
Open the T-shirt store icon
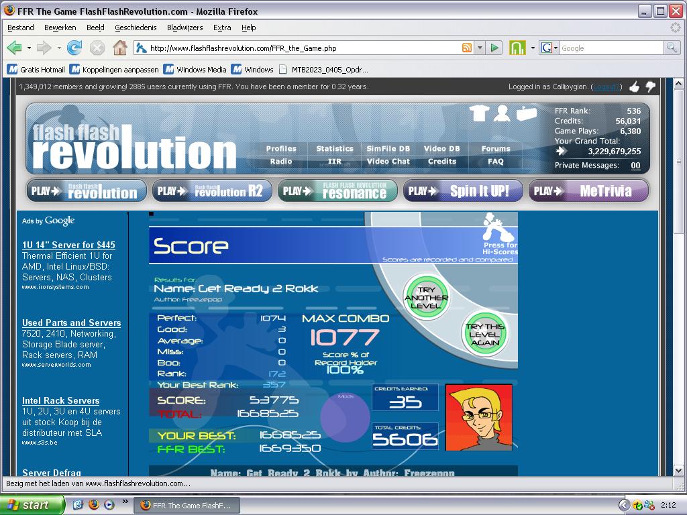479,113
